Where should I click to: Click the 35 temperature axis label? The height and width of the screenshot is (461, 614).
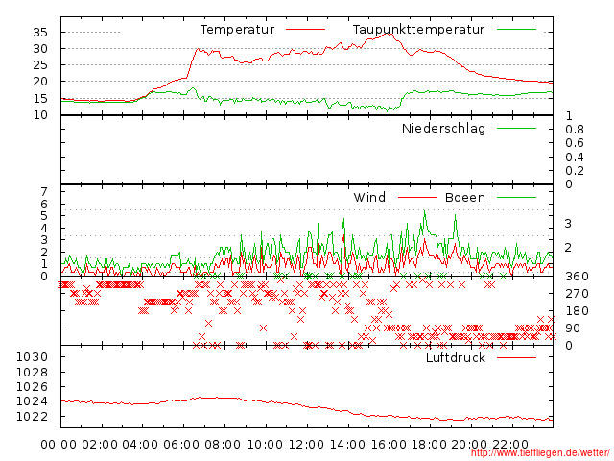40,32
